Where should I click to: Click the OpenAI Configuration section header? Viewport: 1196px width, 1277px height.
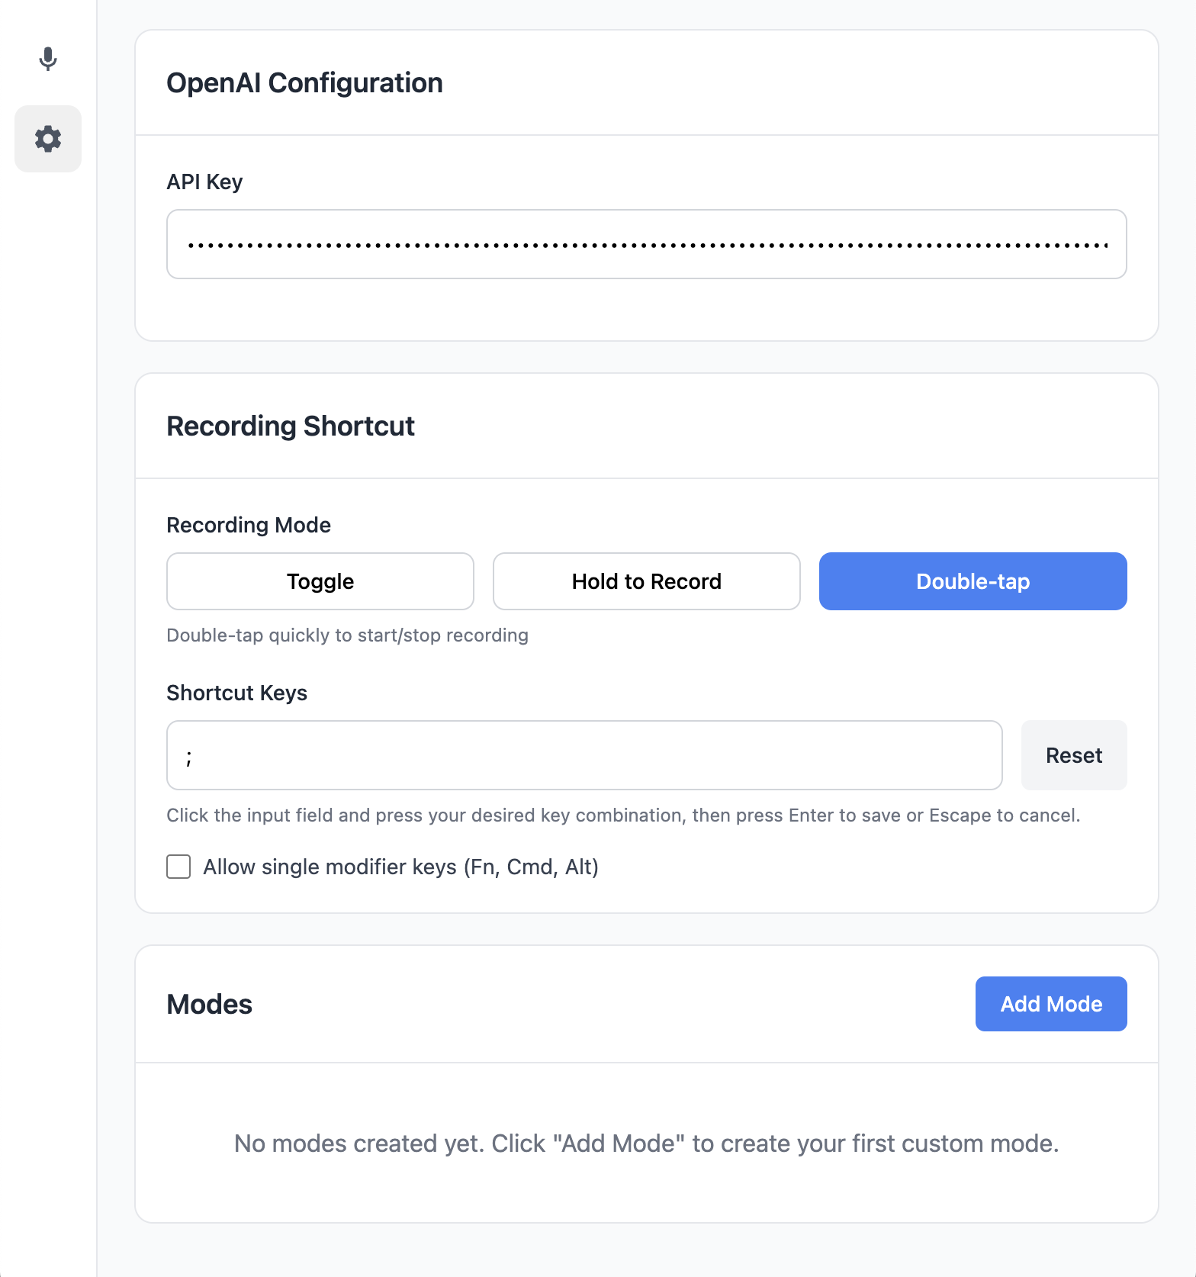[304, 82]
